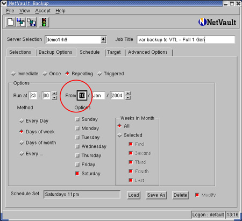Select the Days of week method

click(x=37, y=132)
